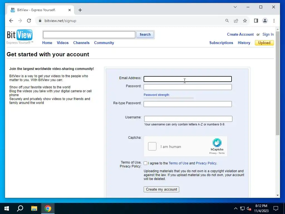The width and height of the screenshot is (285, 214).
Task: Go to the Home nav item
Action: (x=47, y=43)
